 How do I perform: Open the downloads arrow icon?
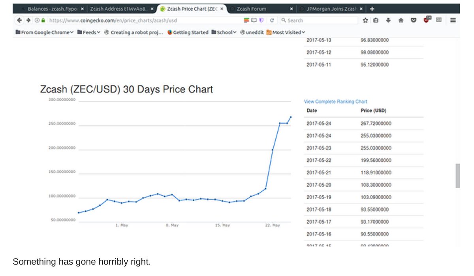pyautogui.click(x=388, y=20)
